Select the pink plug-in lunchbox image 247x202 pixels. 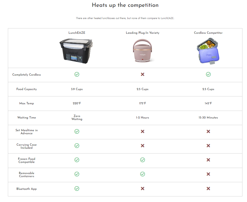(143, 51)
